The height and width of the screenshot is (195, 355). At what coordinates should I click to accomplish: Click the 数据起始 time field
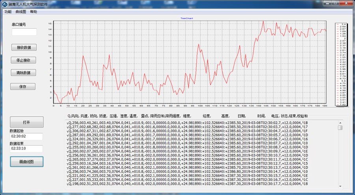[26, 136]
